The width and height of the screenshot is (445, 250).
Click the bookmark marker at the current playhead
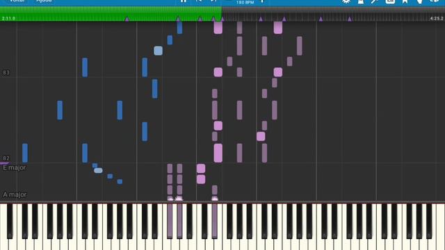tap(222, 19)
